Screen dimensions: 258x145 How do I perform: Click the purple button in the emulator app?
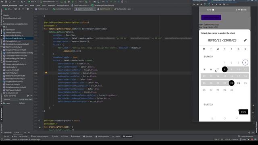(211, 17)
